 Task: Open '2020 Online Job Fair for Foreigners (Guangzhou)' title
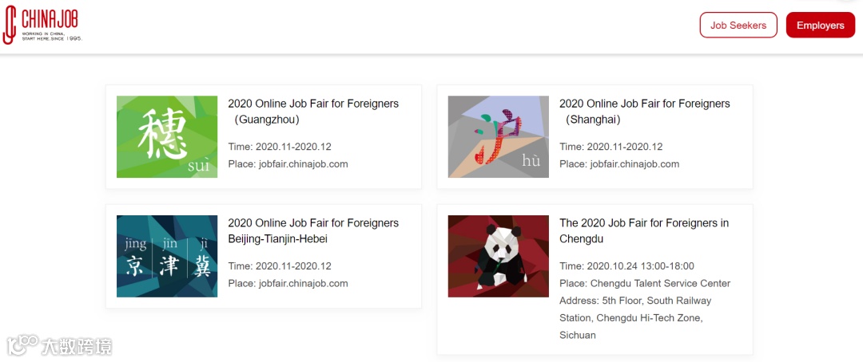pyautogui.click(x=313, y=112)
